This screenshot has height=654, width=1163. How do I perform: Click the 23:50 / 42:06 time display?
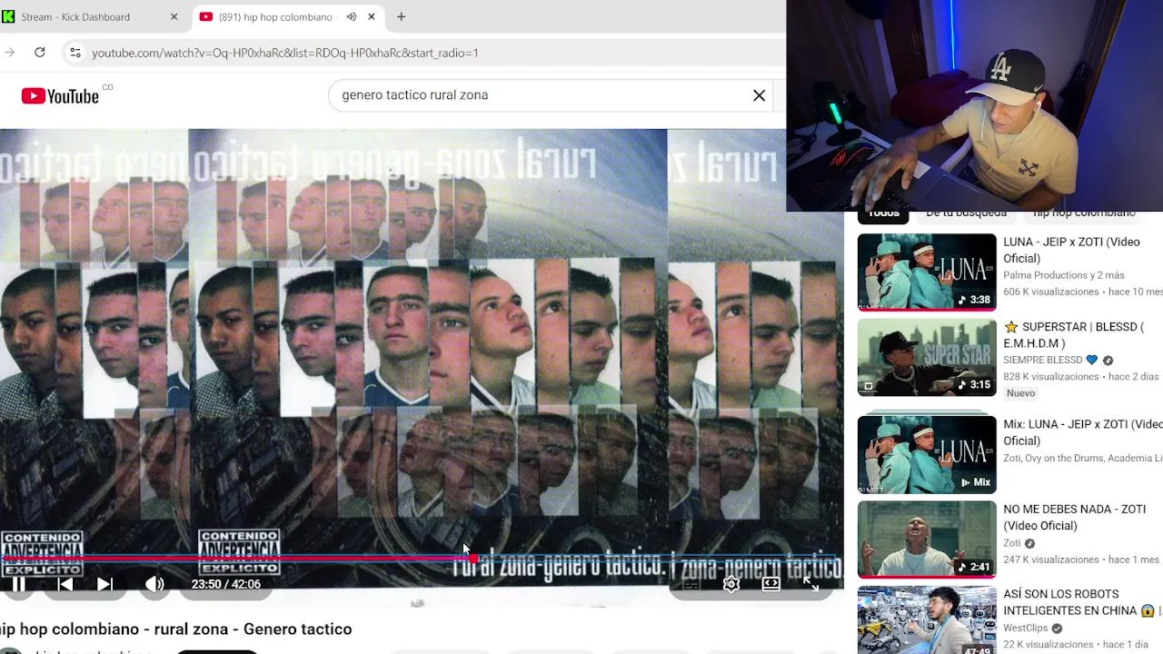coord(225,584)
